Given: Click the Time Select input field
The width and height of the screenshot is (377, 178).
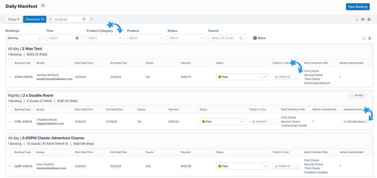Looking at the screenshot, I should coord(65,38).
